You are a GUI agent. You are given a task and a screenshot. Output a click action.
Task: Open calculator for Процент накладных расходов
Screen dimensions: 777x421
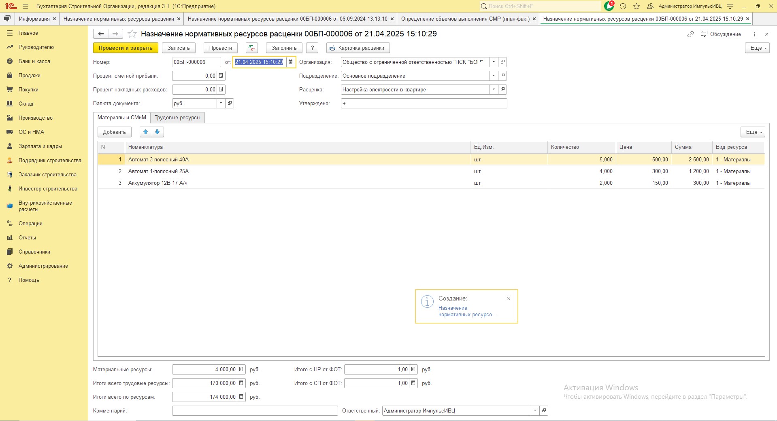point(221,89)
